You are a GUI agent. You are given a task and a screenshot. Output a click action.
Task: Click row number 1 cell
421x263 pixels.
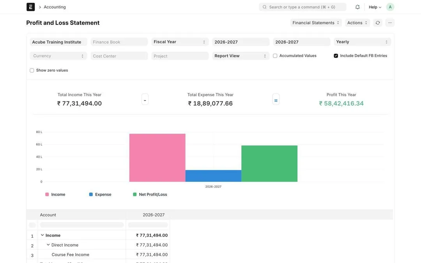click(x=32, y=235)
